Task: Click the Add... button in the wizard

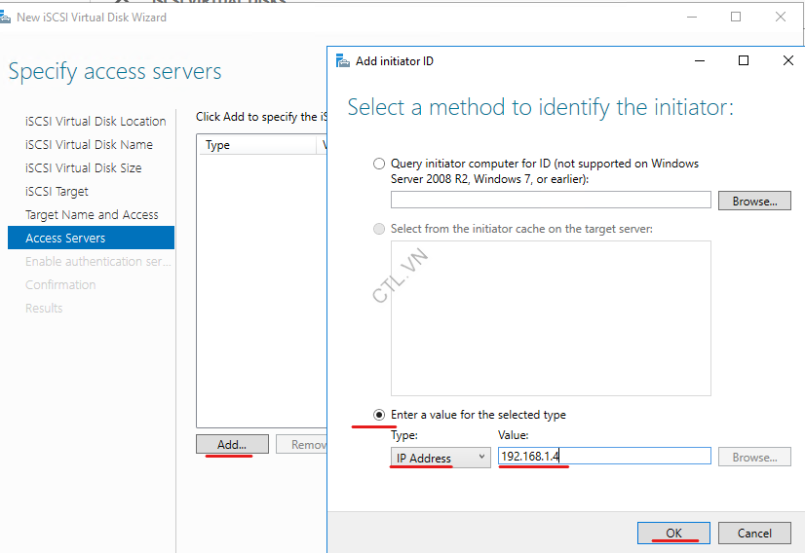Action: point(232,444)
